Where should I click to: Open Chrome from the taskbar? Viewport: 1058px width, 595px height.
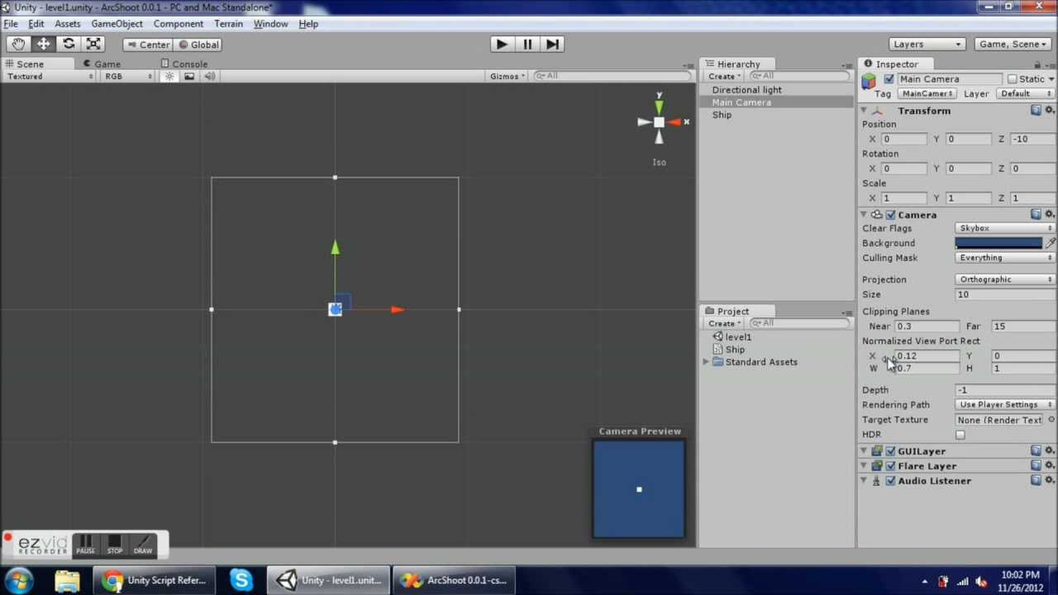point(154,580)
